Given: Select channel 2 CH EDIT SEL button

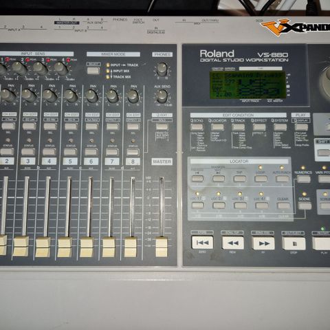Looking at the screenshot, I should pyautogui.click(x=8, y=126).
